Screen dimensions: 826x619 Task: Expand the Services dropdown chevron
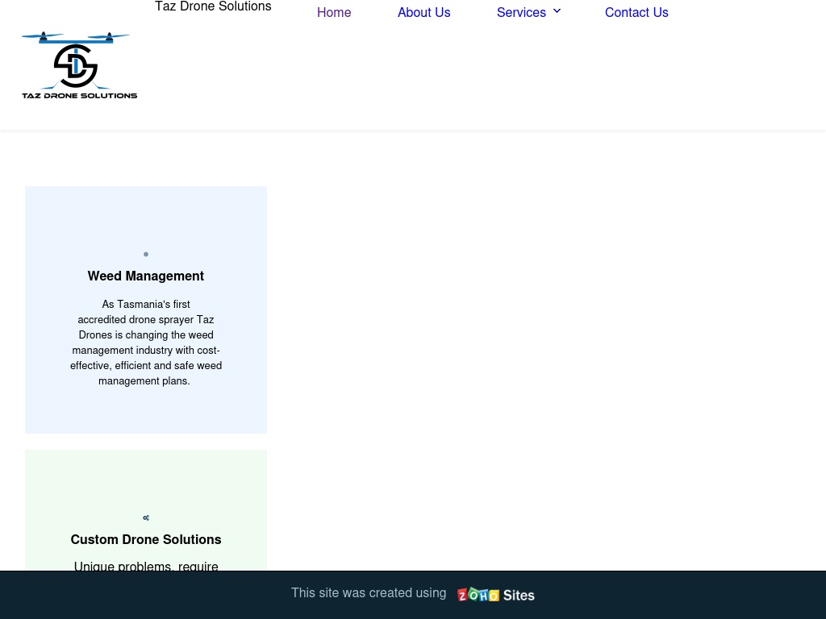[x=557, y=11]
